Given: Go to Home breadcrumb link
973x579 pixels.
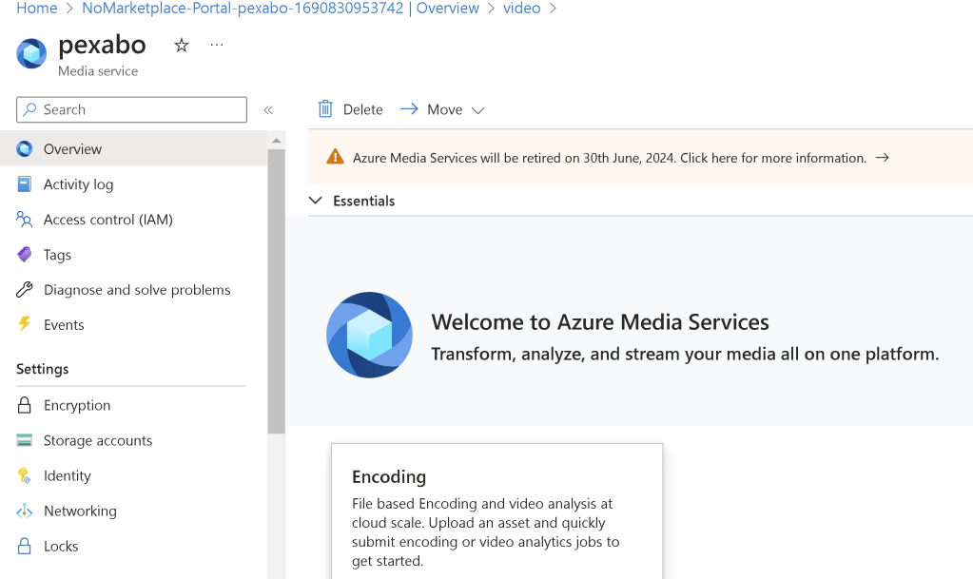Looking at the screenshot, I should 36,8.
